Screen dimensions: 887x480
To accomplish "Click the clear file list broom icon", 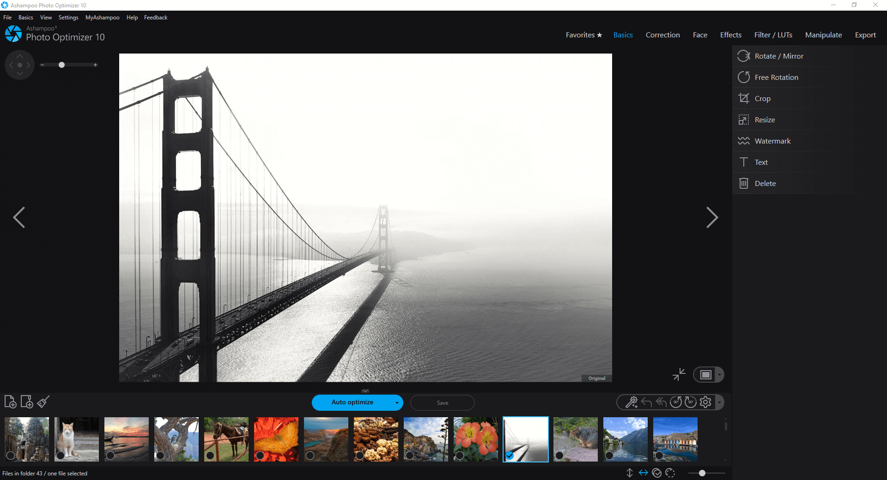I will [43, 402].
